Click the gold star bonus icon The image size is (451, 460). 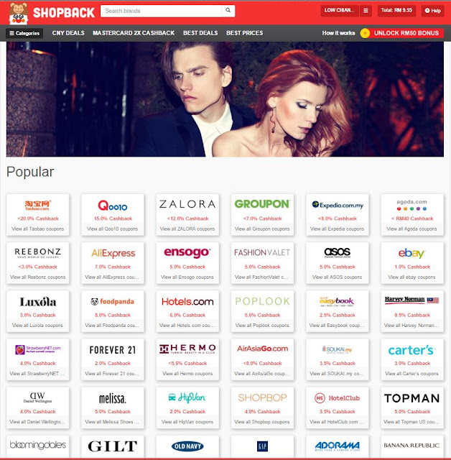(x=365, y=33)
